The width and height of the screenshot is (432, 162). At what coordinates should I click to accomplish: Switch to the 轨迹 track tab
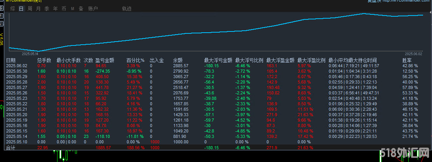click(127, 9)
